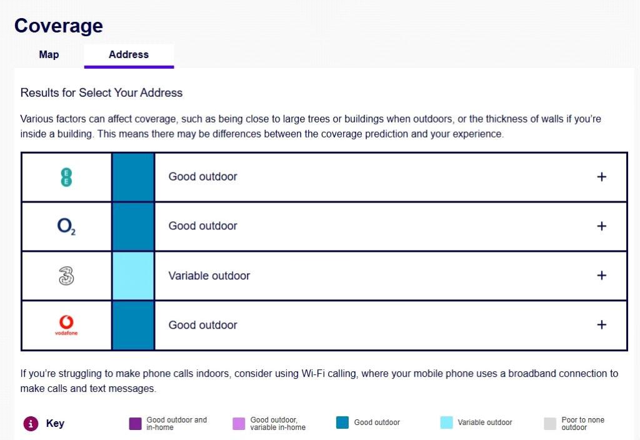Image resolution: width=640 pixels, height=440 pixels.
Task: Expand the Vodafone coverage details
Action: (x=601, y=325)
